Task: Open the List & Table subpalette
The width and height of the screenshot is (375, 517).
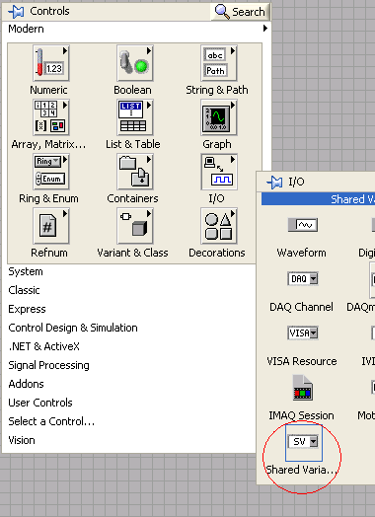Action: point(135,117)
